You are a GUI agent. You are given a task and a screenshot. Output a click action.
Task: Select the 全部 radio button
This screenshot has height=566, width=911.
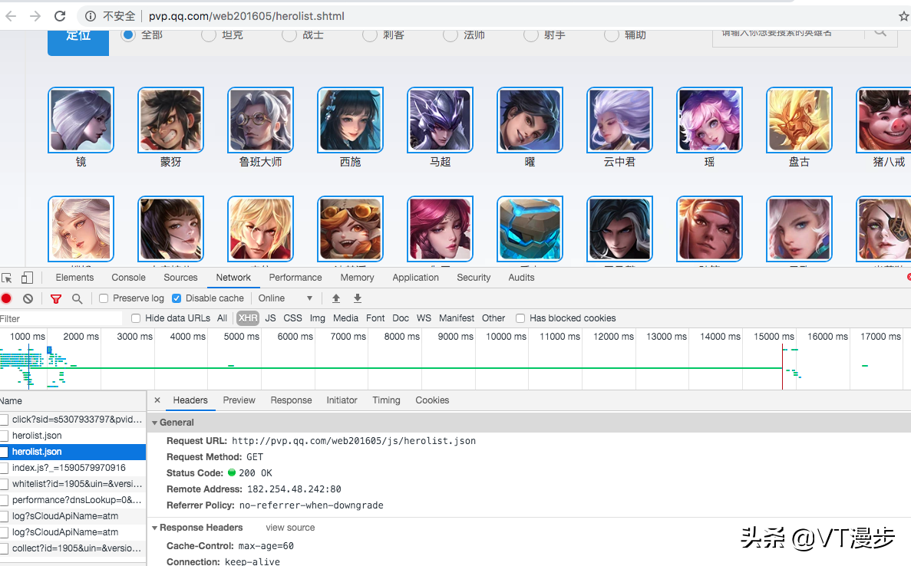tap(128, 35)
